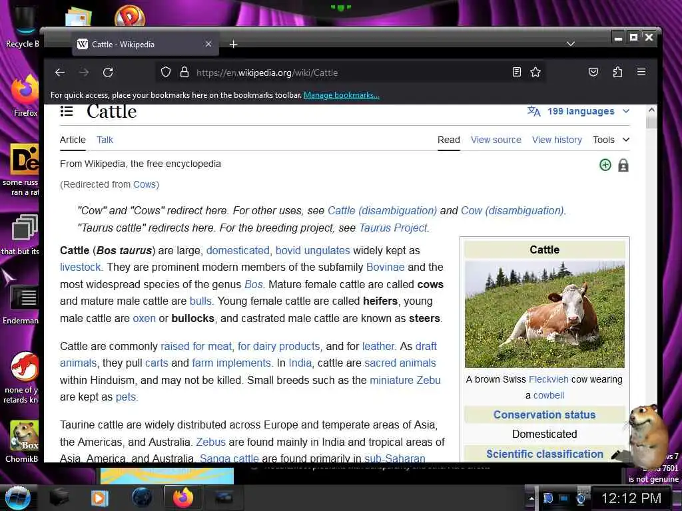682x511 pixels.
Task: Open the media player taskbar icon
Action: tap(100, 498)
